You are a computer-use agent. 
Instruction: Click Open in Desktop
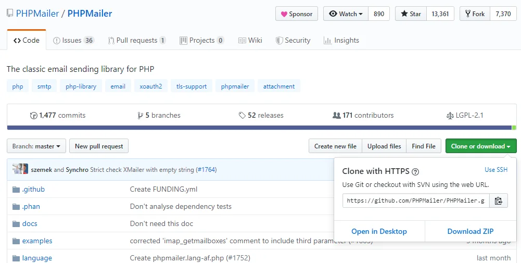[x=379, y=231]
